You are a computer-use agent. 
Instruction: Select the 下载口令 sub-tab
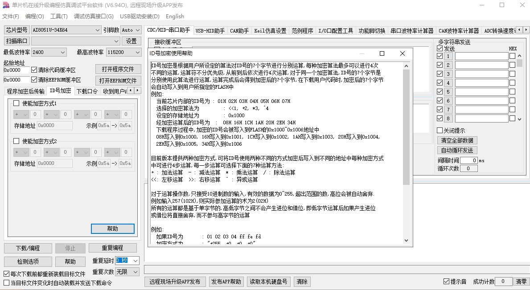(87, 91)
